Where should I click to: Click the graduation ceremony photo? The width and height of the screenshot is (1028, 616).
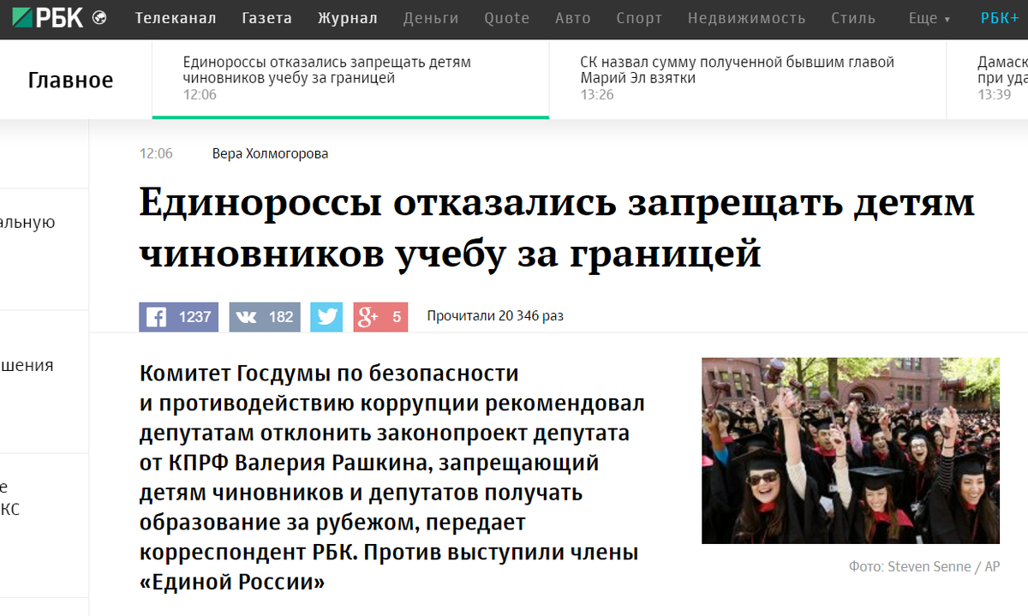[x=850, y=451]
